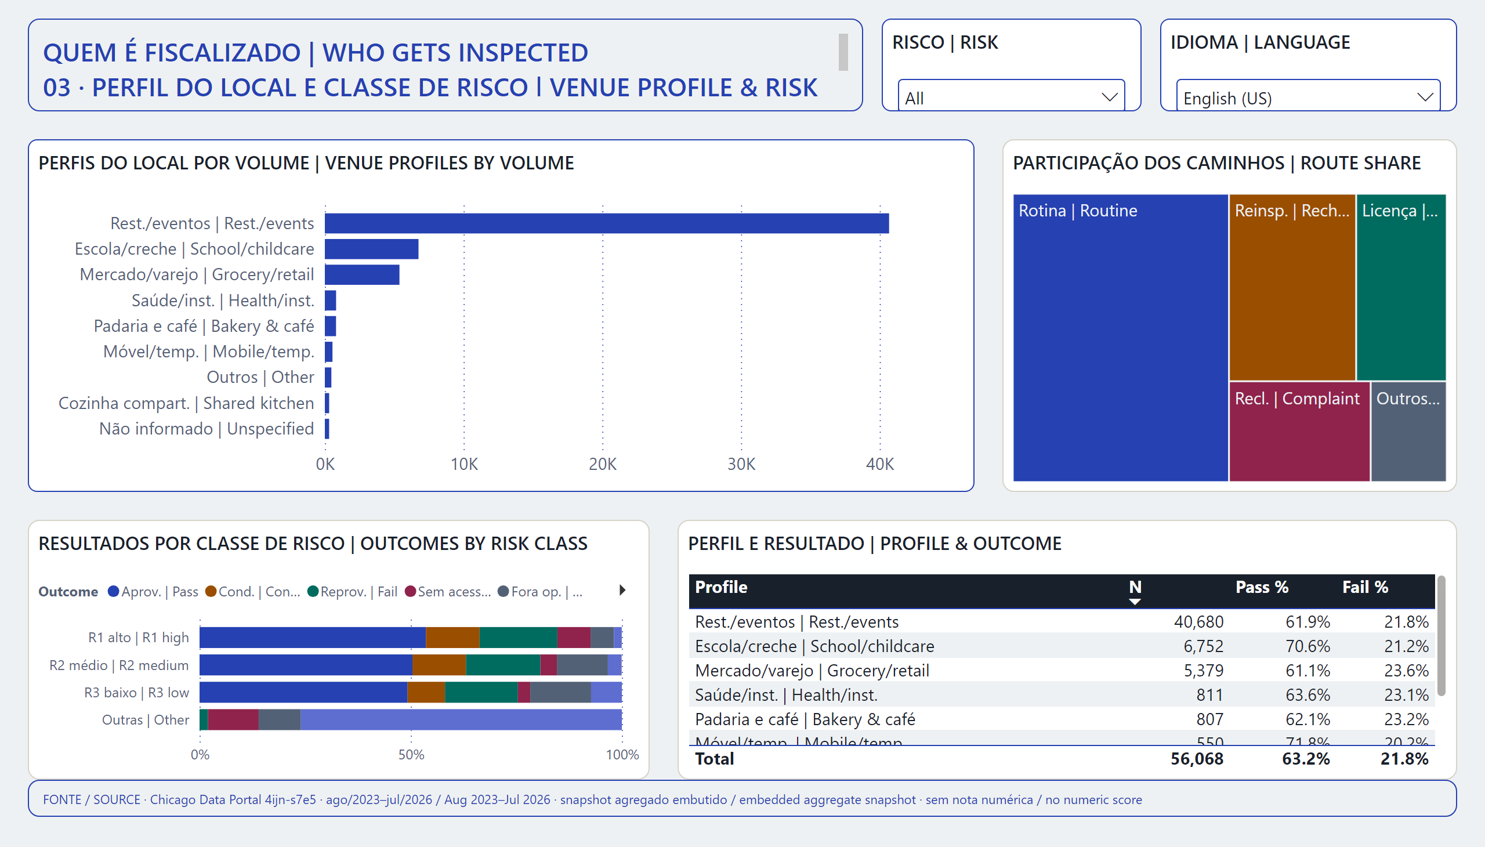Click the Escola/creche | School/childcare table row

coord(1062,646)
